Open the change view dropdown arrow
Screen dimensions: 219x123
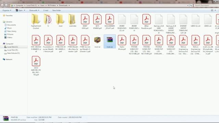(215, 10)
